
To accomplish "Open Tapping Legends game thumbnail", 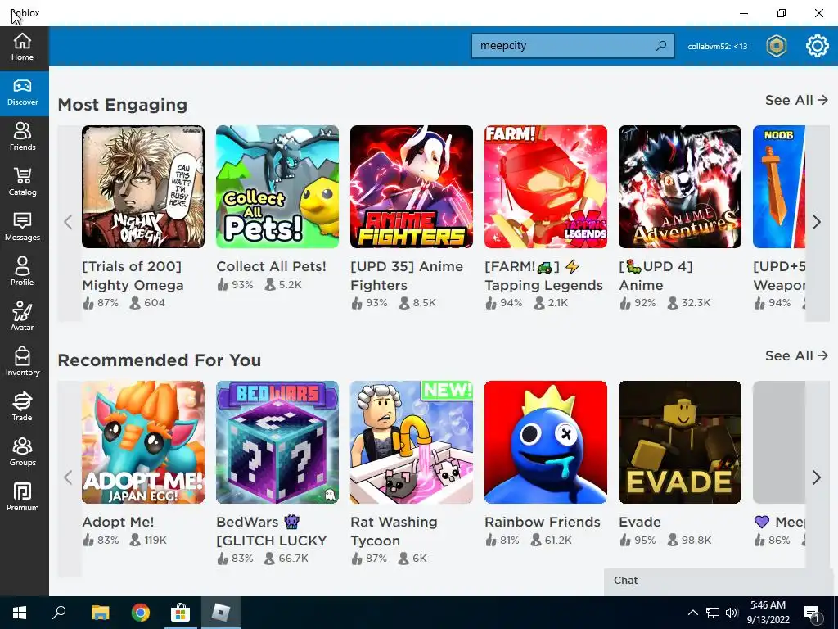I will [546, 187].
